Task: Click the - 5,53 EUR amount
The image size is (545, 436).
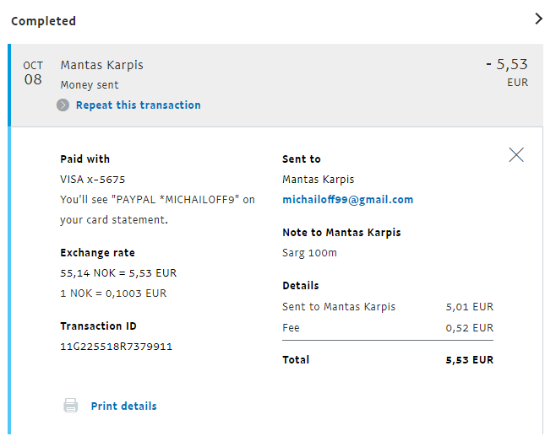Action: [507, 65]
